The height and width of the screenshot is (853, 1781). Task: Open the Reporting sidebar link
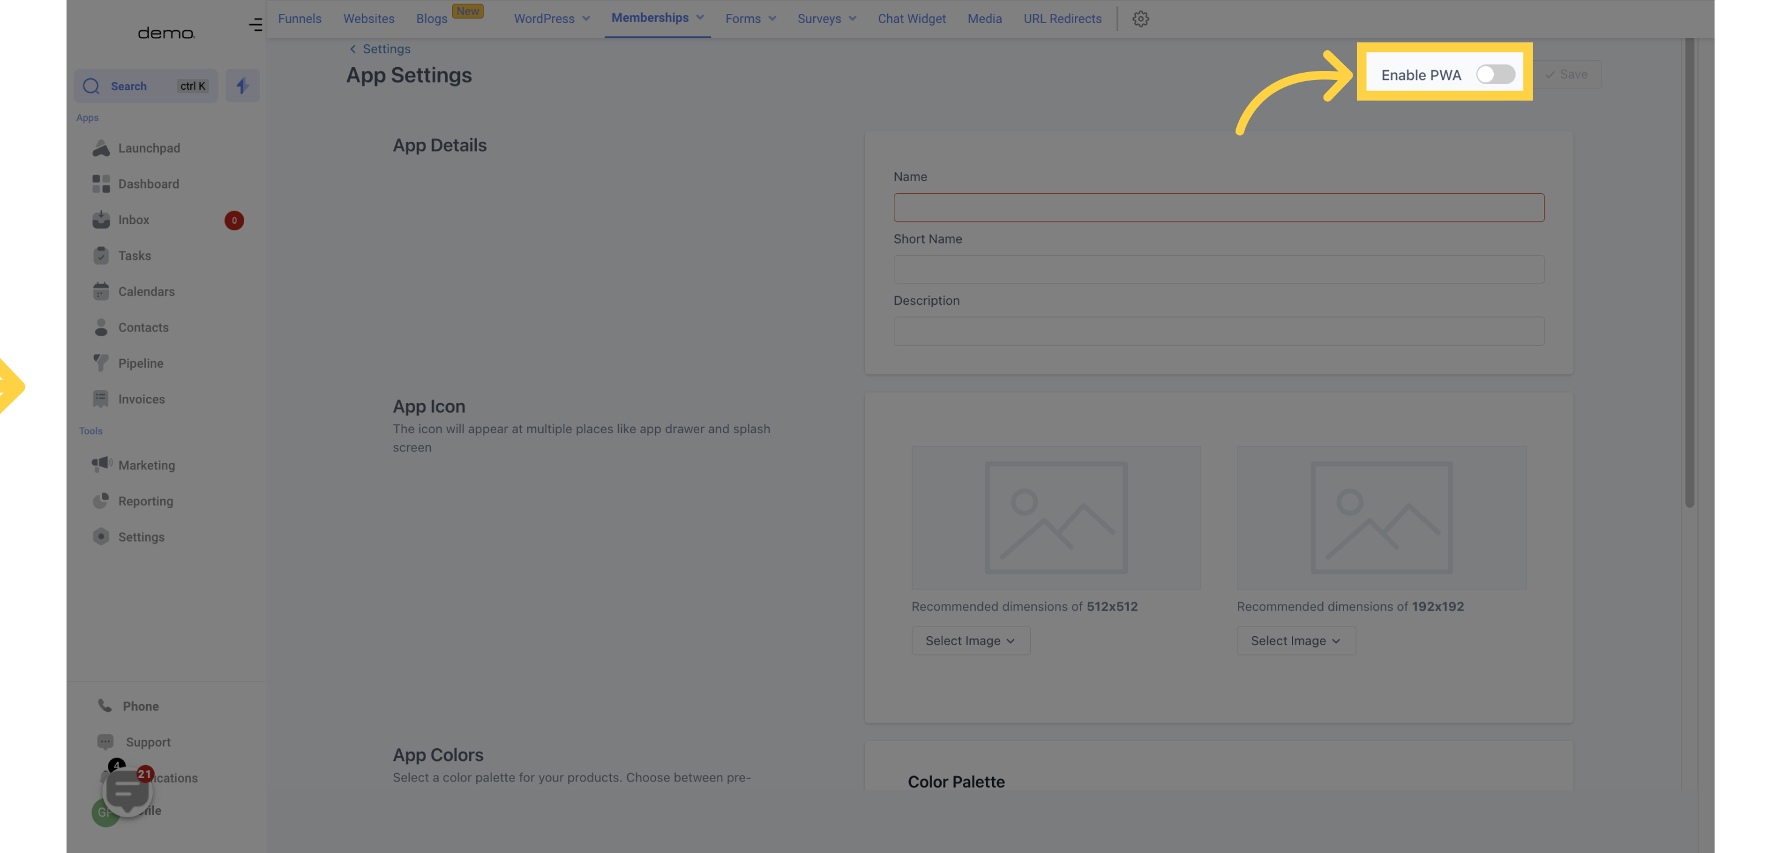145,500
